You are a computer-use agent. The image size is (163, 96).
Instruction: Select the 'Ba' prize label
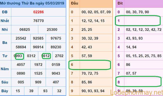[x=5, y=42]
